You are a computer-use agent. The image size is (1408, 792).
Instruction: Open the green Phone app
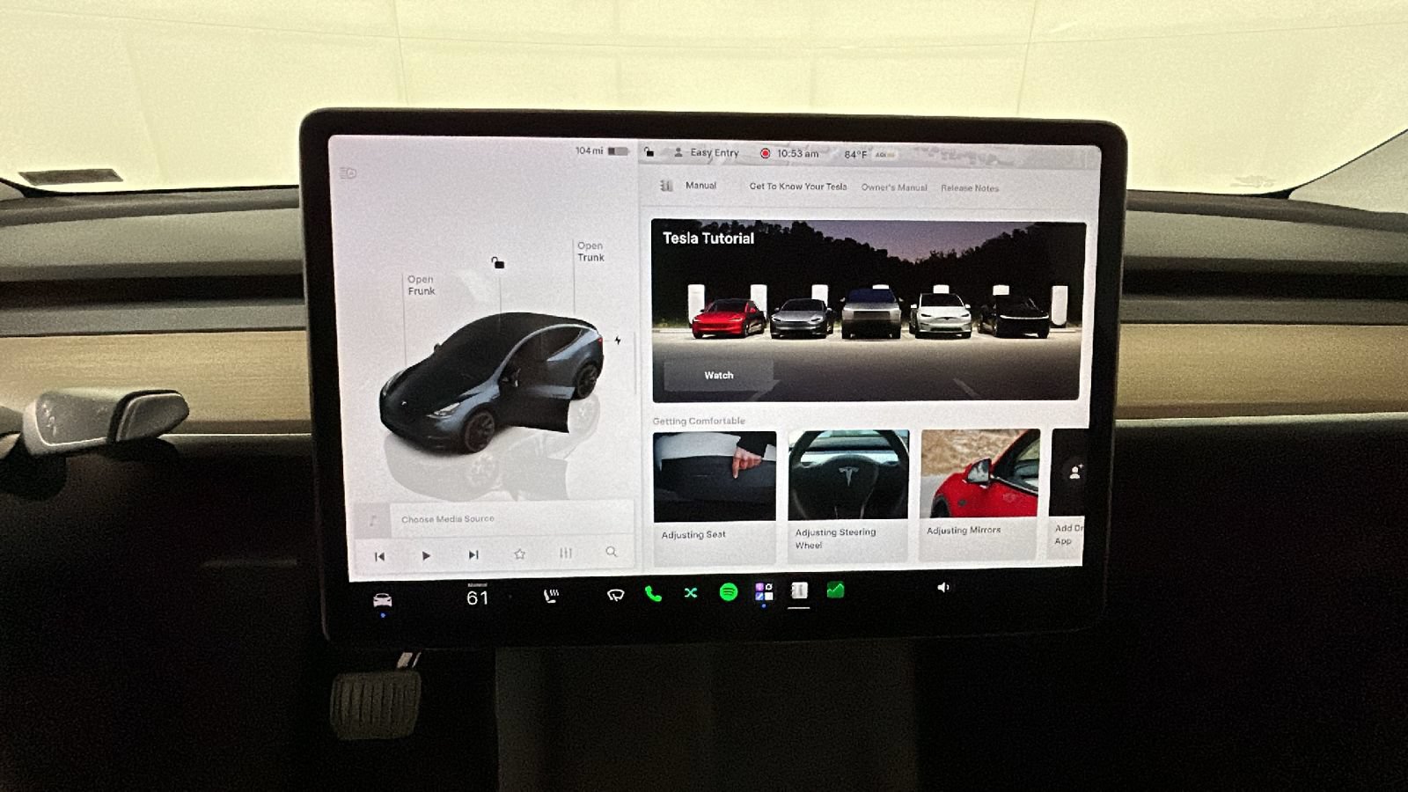coord(653,594)
